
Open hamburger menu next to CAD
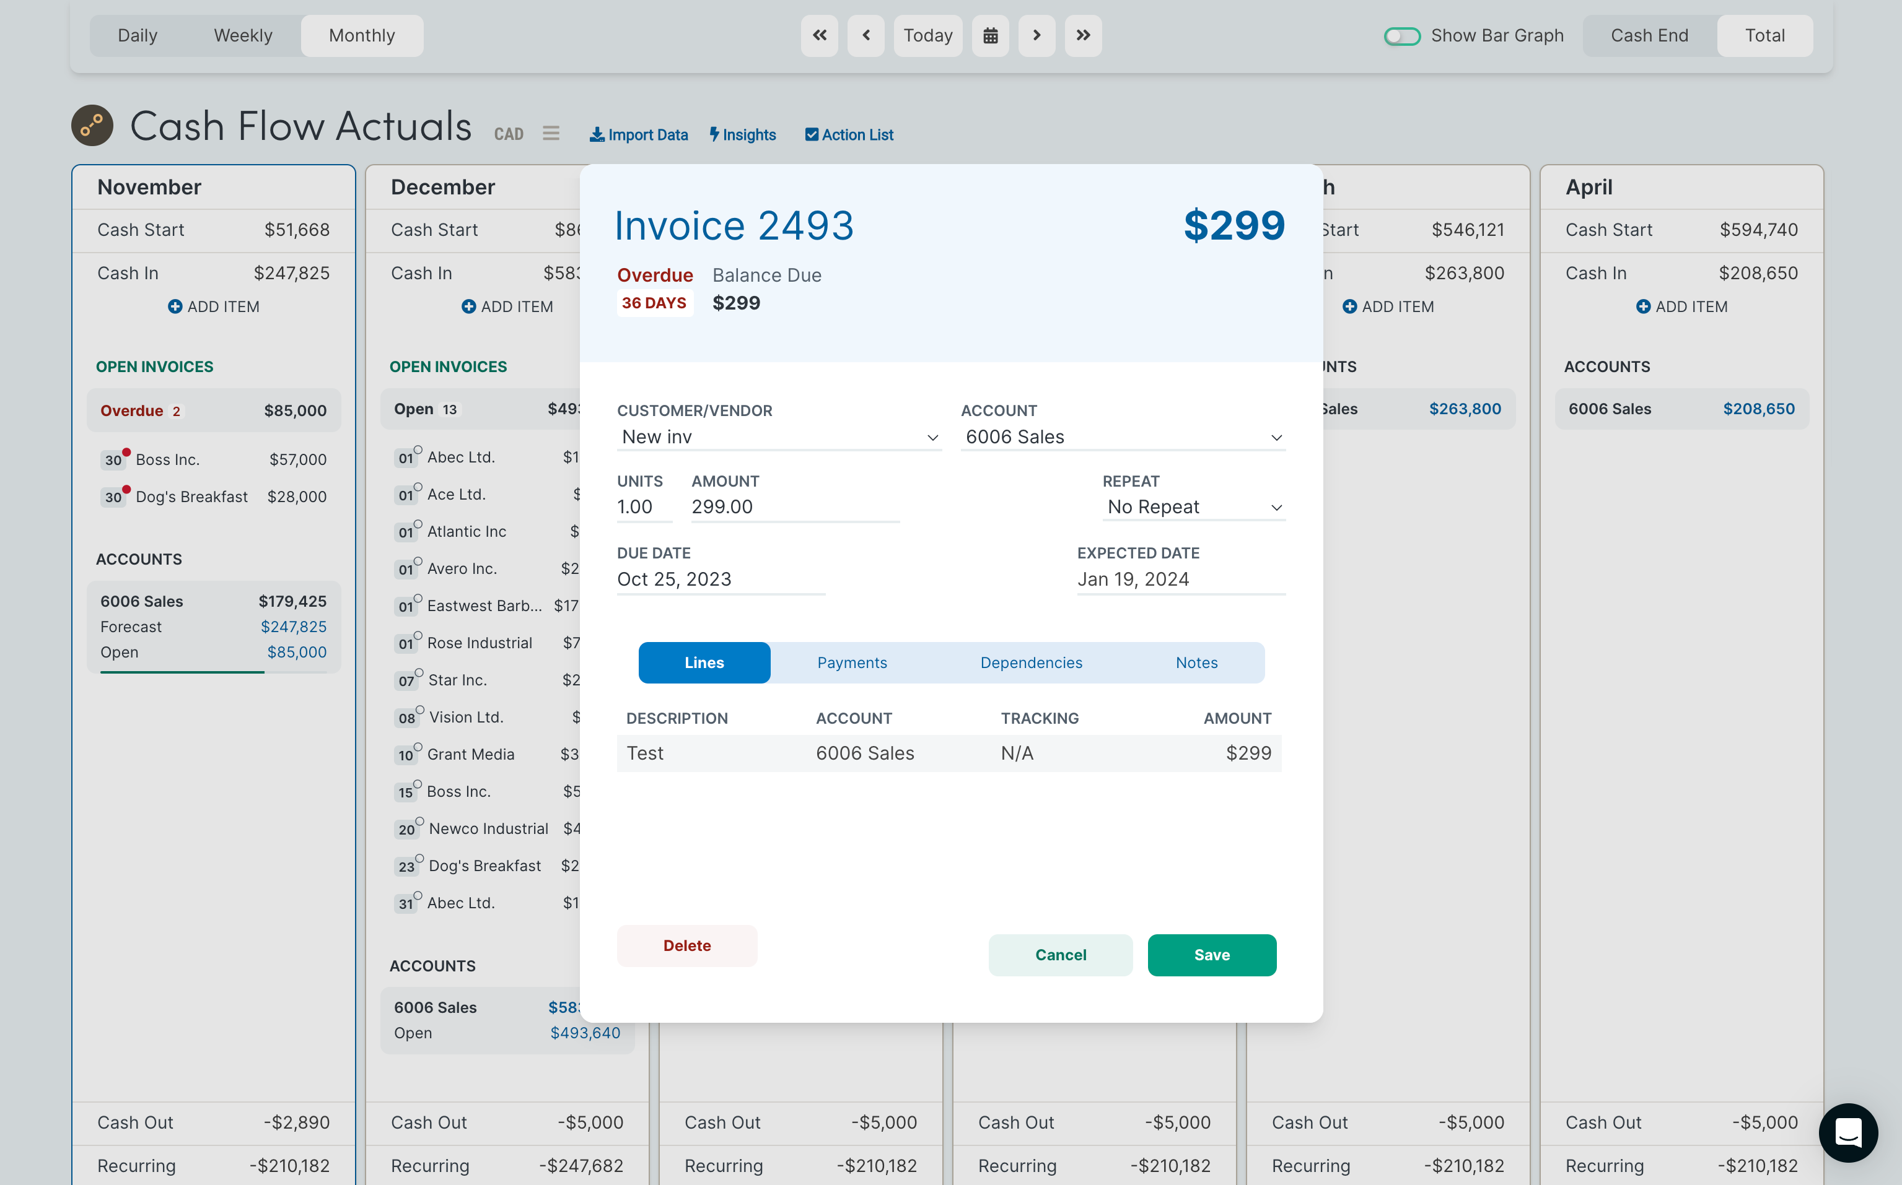pos(551,134)
